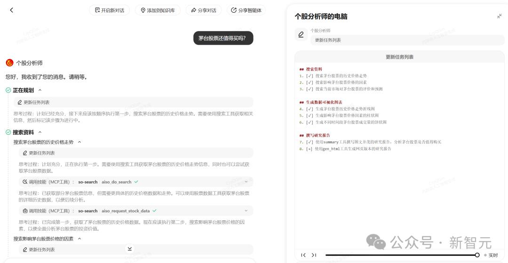Go back using the left arrow icon

tap(12, 10)
